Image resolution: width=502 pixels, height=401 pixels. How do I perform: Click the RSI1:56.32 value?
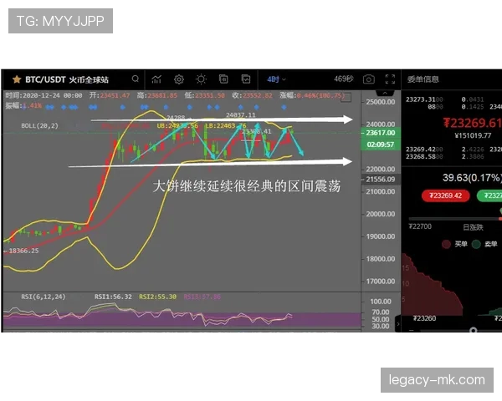click(x=113, y=297)
